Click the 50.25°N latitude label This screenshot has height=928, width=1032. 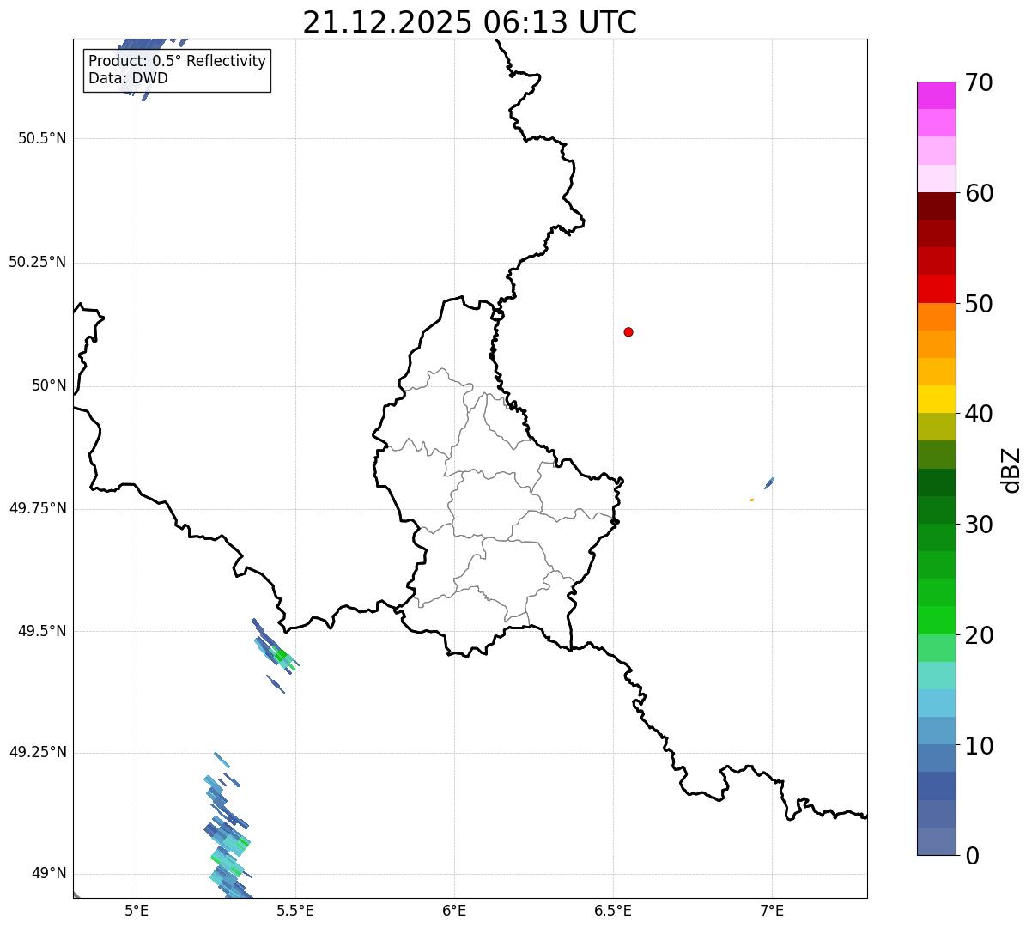[x=37, y=262]
